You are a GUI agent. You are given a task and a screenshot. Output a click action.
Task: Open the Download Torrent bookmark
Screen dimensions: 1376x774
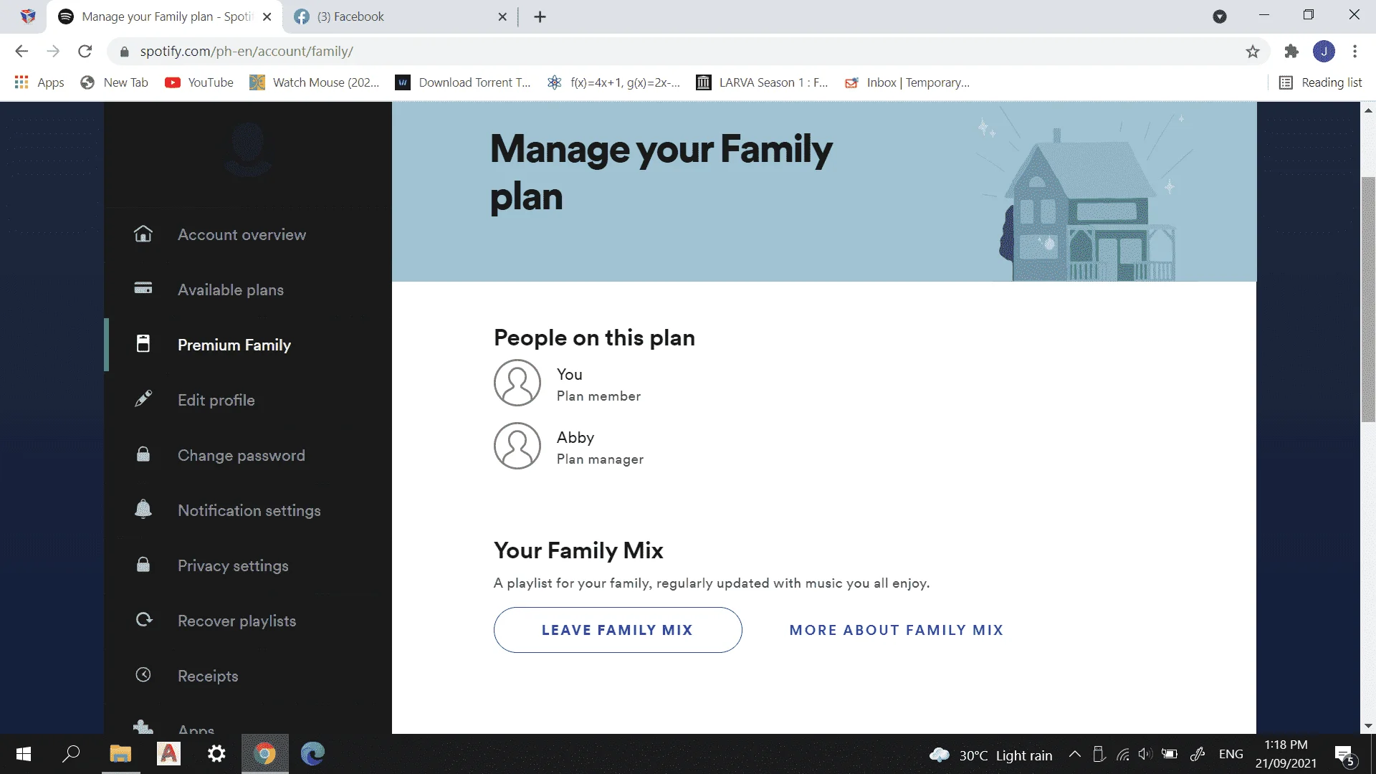[463, 82]
